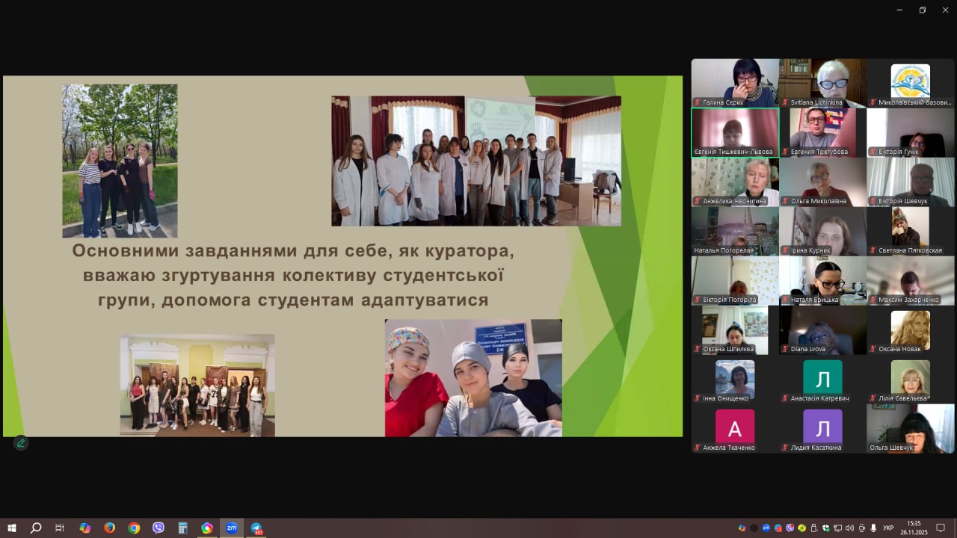
Task: Open the Calculator app in taskbar
Action: (182, 528)
